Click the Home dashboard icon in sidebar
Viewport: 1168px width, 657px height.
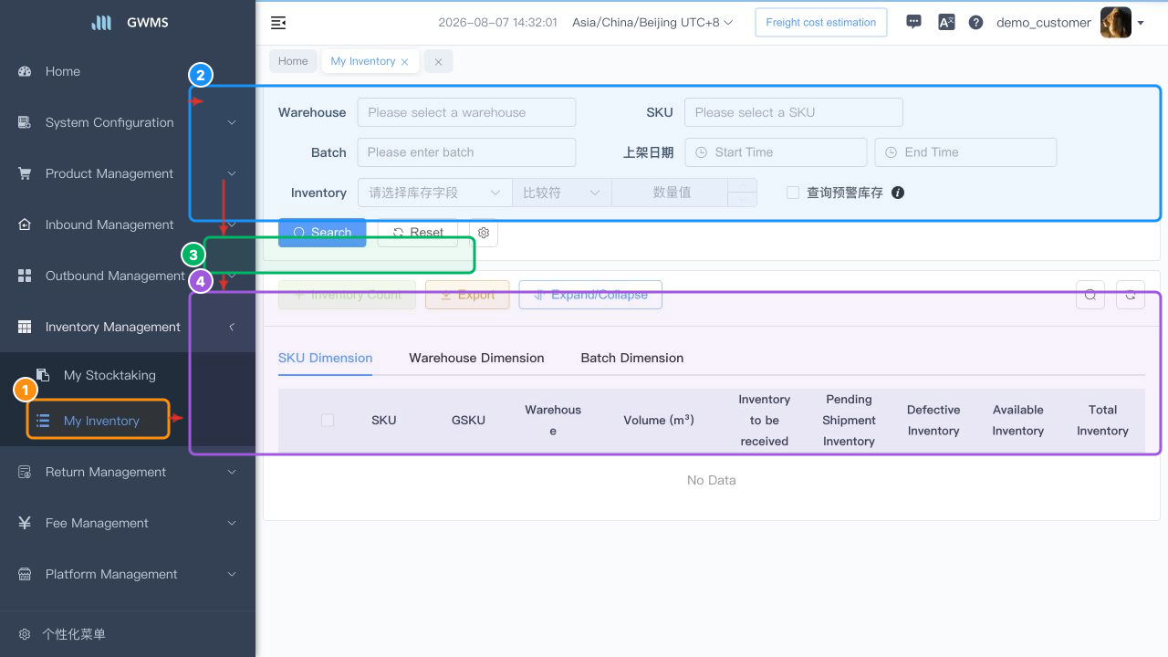[x=25, y=71]
